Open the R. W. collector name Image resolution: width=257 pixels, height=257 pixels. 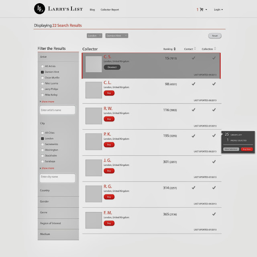click(x=108, y=108)
